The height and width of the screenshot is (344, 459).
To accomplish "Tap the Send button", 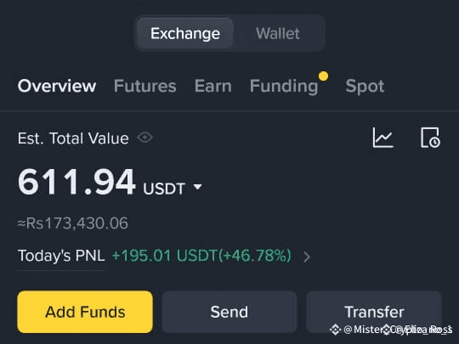I will (229, 312).
